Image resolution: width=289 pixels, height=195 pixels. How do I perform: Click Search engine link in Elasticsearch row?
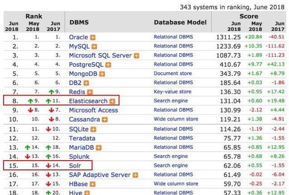[171, 101]
